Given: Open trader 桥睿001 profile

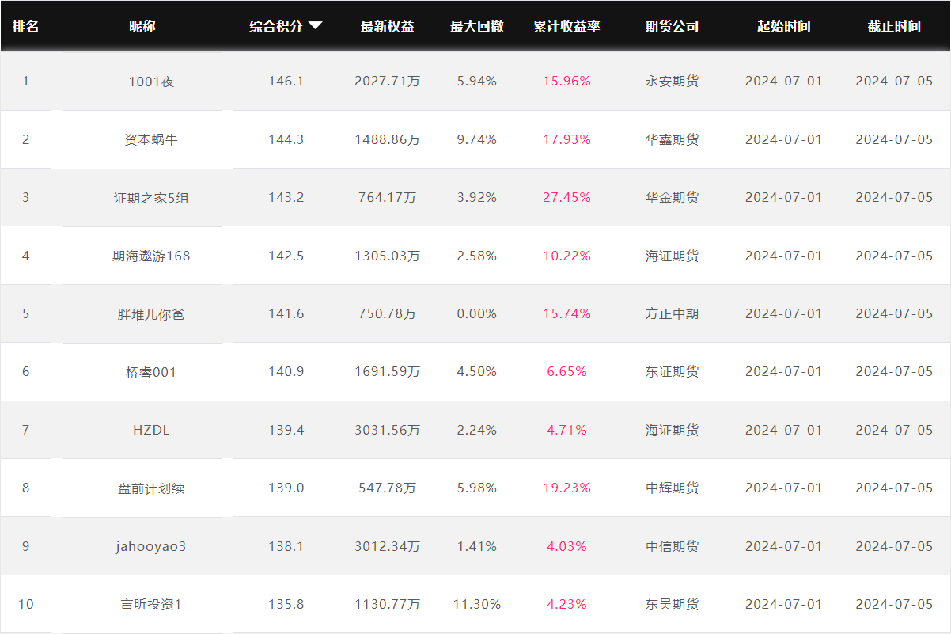Looking at the screenshot, I should tap(151, 371).
